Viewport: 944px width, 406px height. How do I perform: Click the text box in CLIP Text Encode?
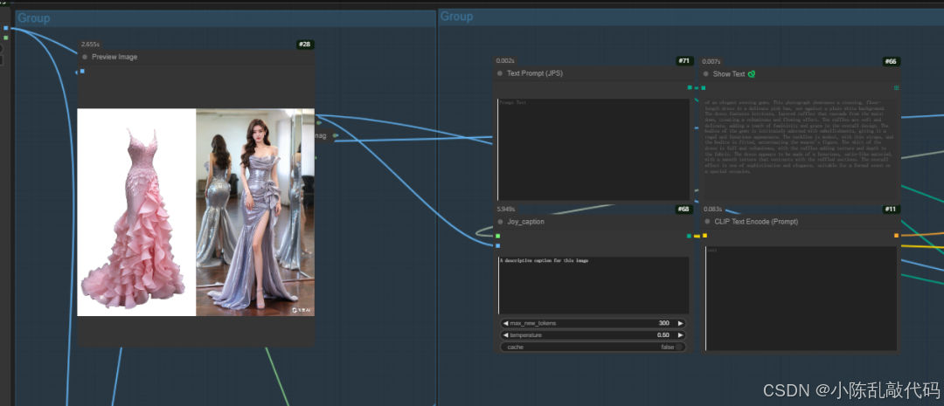pyautogui.click(x=801, y=299)
